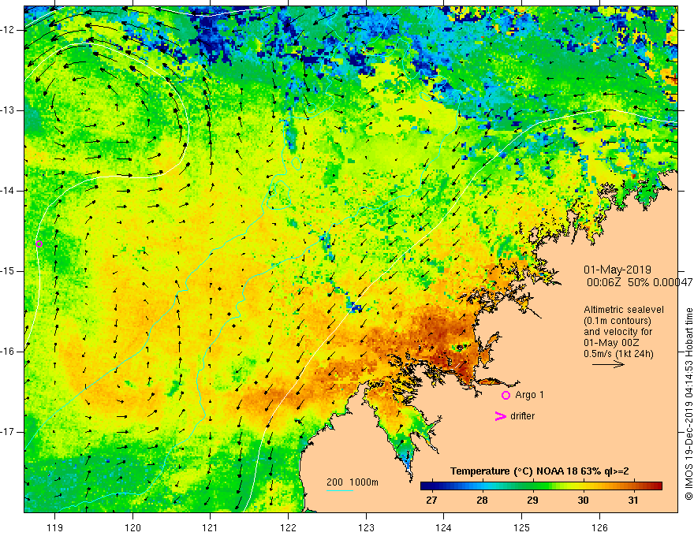Click the 126 longitude axis label

[599, 527]
